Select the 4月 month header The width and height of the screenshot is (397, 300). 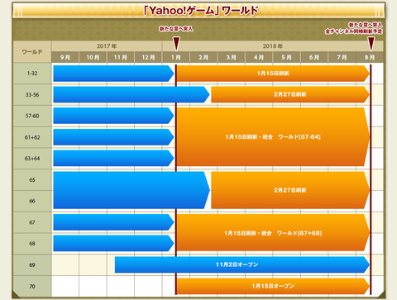pyautogui.click(x=259, y=57)
